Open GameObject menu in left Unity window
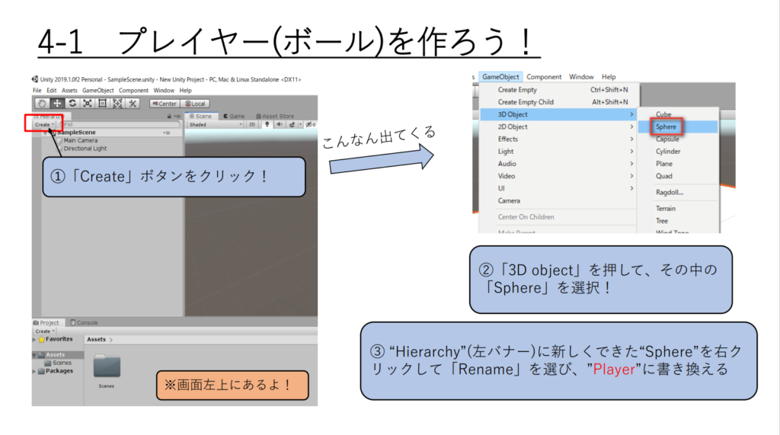Screen dimensions: 780x435 point(98,91)
